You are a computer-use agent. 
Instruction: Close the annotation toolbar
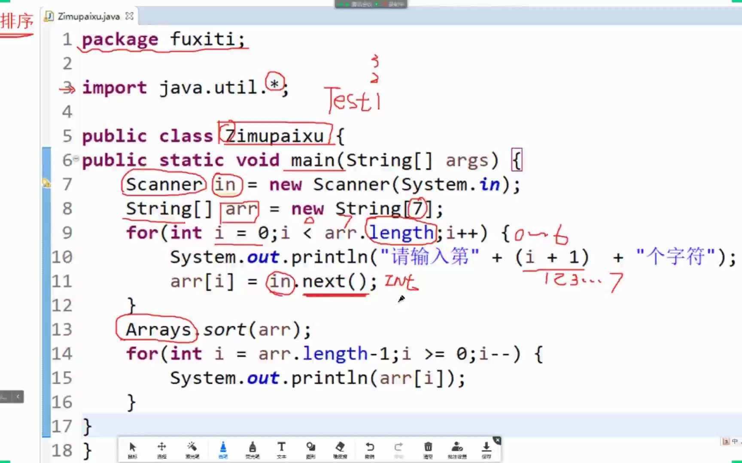pyautogui.click(x=497, y=440)
